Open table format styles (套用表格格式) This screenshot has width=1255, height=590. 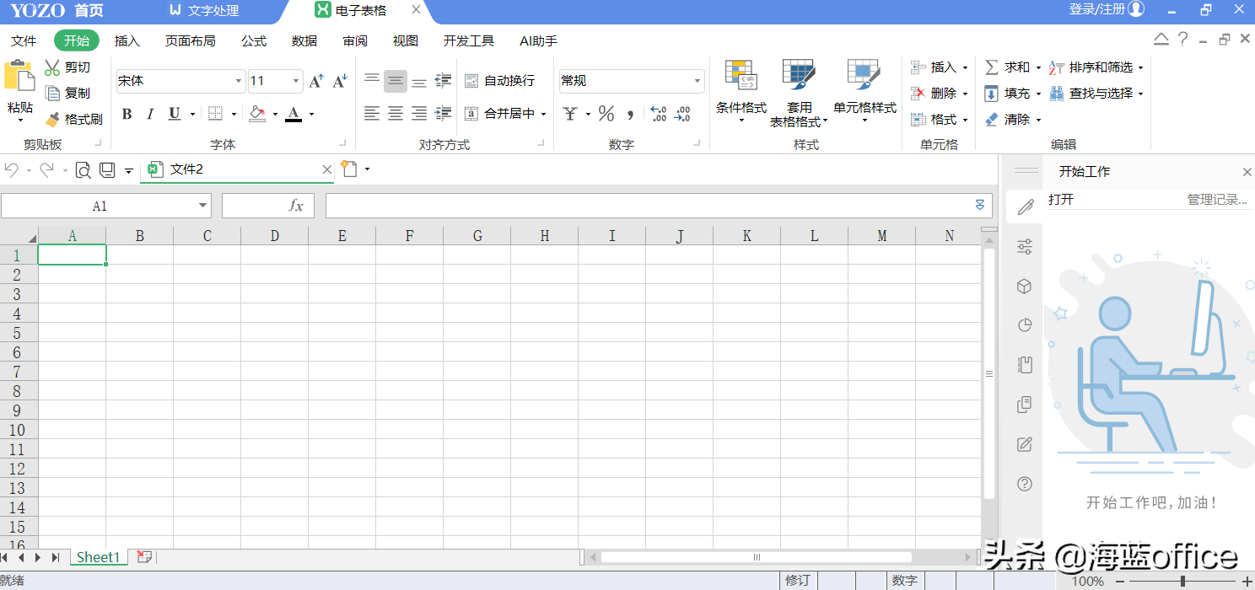point(798,93)
